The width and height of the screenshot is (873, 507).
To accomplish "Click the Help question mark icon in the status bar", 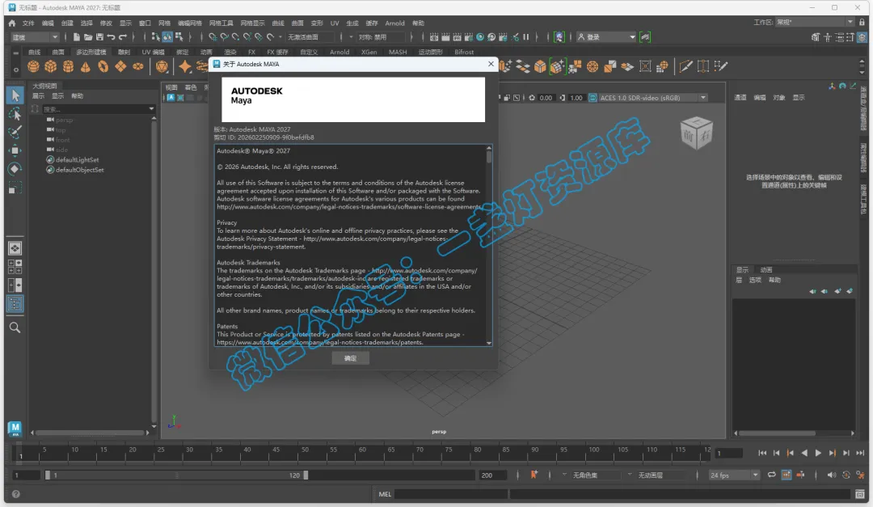I will pos(15,494).
